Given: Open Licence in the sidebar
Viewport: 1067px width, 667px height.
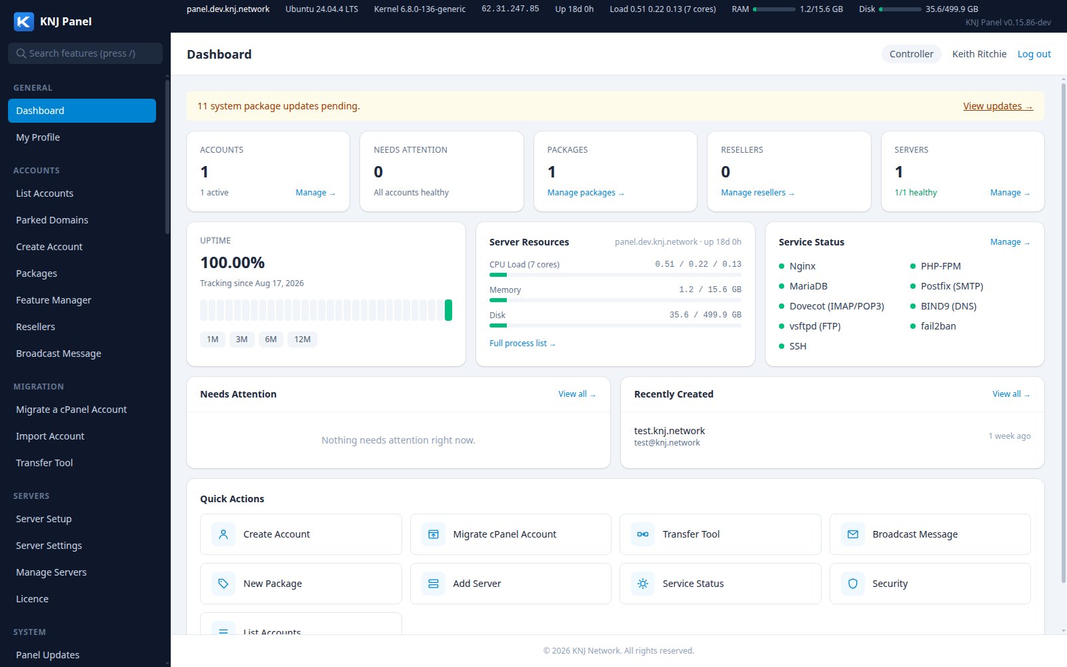Looking at the screenshot, I should click(x=82, y=599).
